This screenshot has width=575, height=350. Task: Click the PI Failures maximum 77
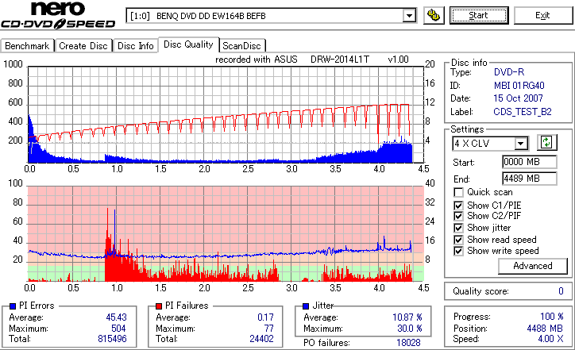268,329
